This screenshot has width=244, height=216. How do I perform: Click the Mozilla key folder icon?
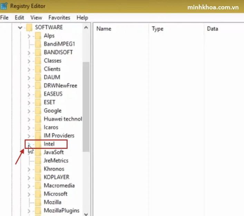39,202
